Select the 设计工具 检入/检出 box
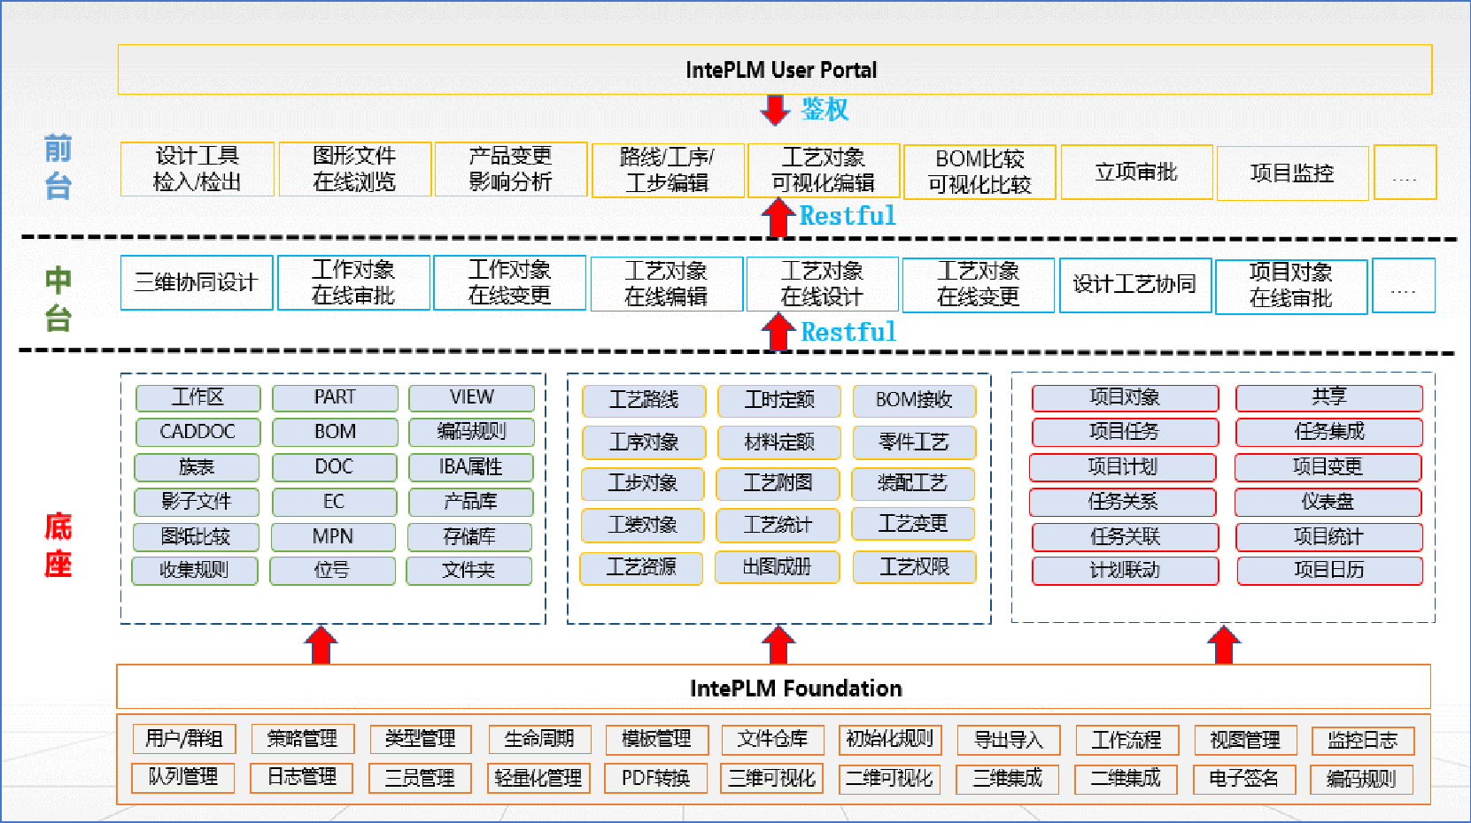The image size is (1471, 823). point(197,168)
